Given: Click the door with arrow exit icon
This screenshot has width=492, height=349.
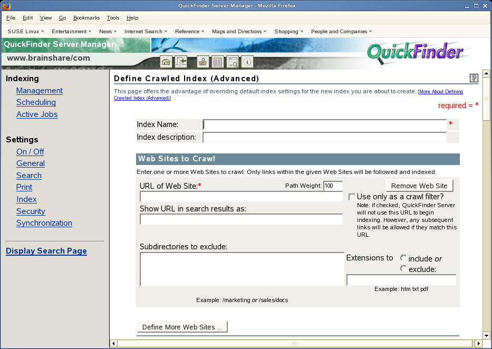Looking at the screenshot, I should [x=181, y=62].
